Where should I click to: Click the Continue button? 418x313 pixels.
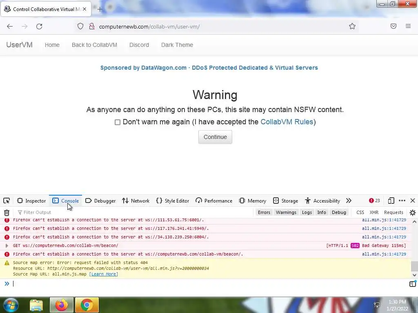point(215,137)
